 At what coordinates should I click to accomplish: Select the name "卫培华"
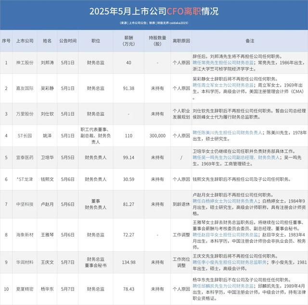click(47, 158)
